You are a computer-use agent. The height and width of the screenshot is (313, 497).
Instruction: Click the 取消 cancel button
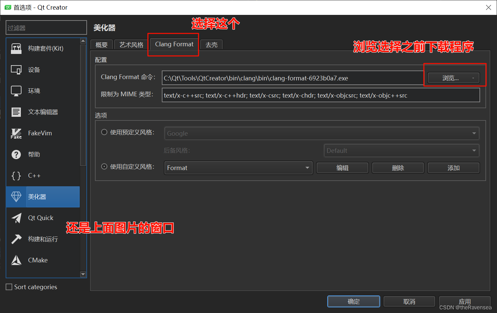pos(409,301)
